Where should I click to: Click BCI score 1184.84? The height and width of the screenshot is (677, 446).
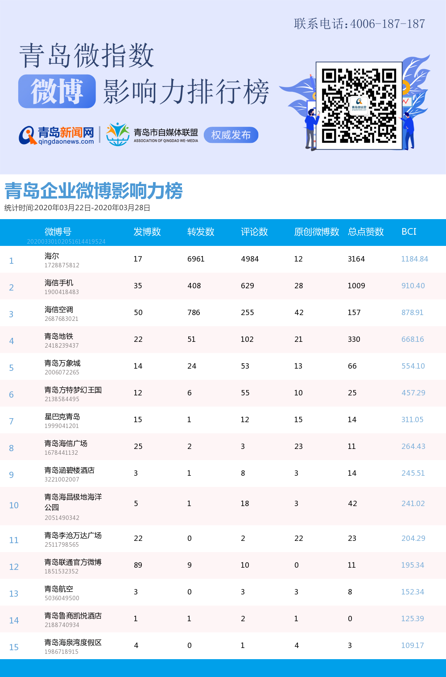click(414, 259)
